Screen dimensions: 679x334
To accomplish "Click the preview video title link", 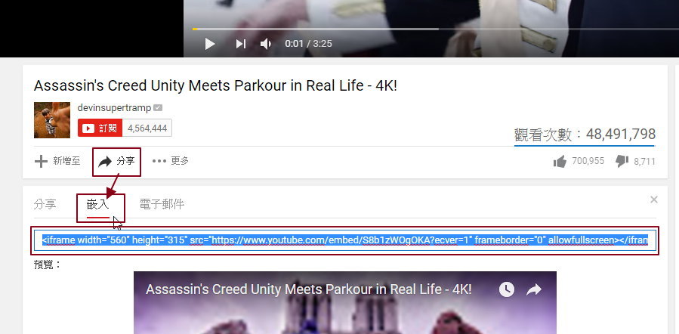I will click(308, 289).
